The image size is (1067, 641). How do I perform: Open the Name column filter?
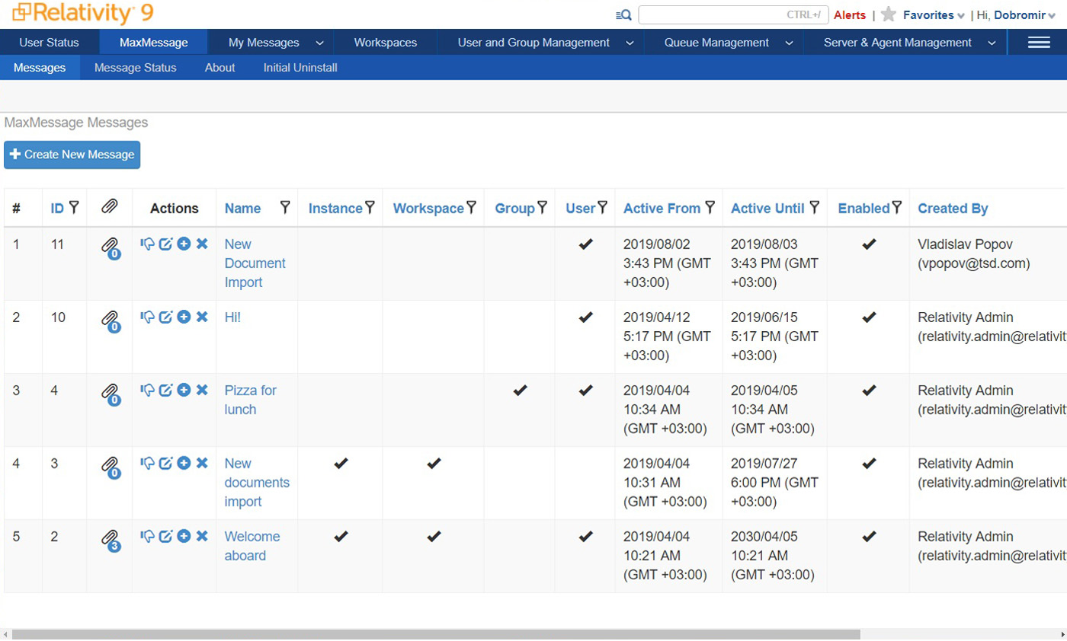tap(285, 208)
